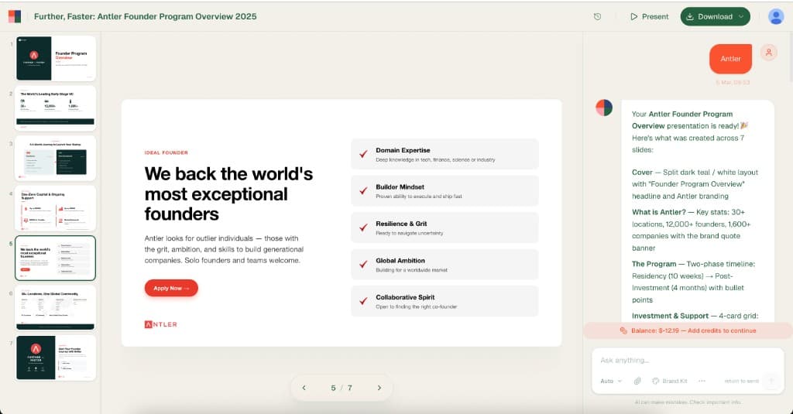Select slide 7 closing thumbnail

coord(56,358)
